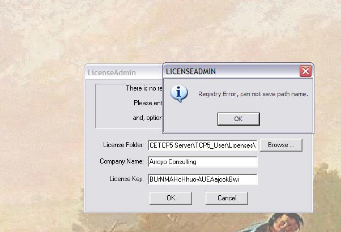Screen dimensions: 341x232
Task: Dismiss Registry Error message with its OK button
Action: tap(238, 119)
